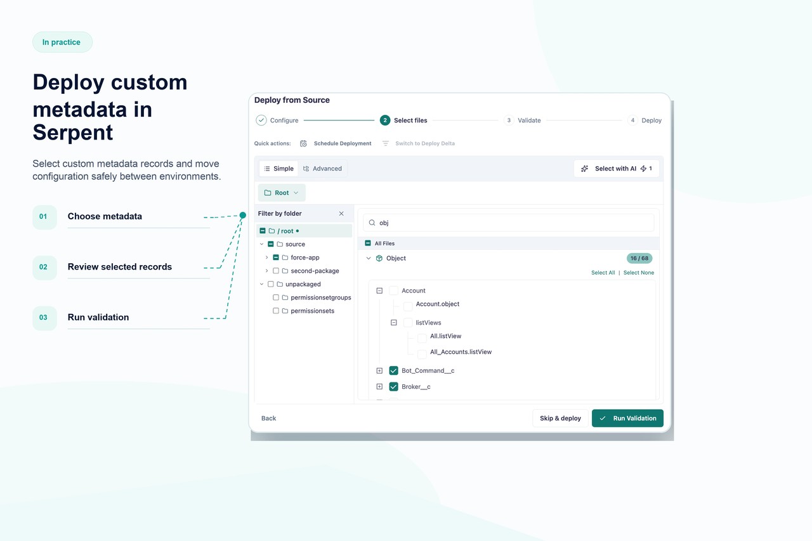
Task: Expand the force-app folder chevron
Action: [266, 257]
